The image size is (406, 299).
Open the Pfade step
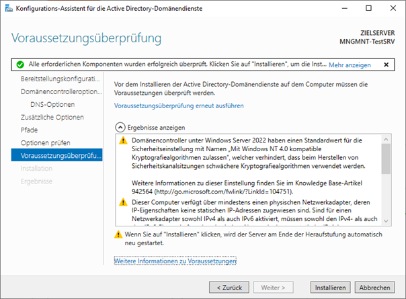point(30,130)
